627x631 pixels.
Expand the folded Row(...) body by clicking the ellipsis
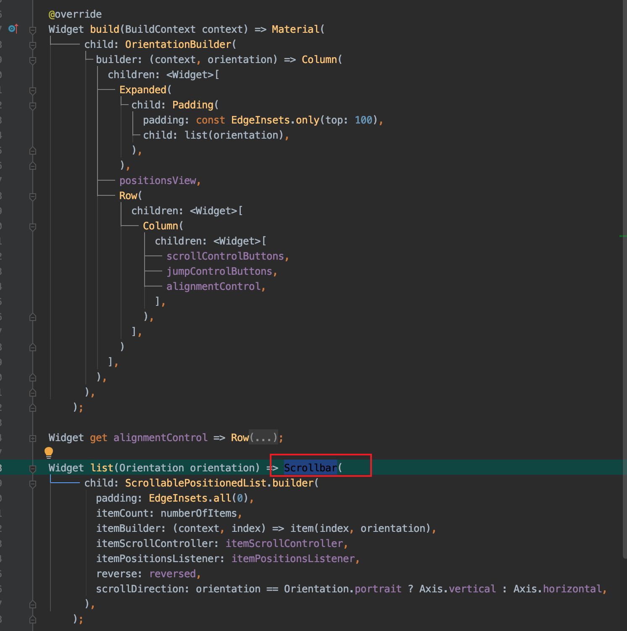(264, 437)
